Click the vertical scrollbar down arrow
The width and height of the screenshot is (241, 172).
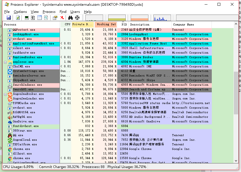click(236, 161)
